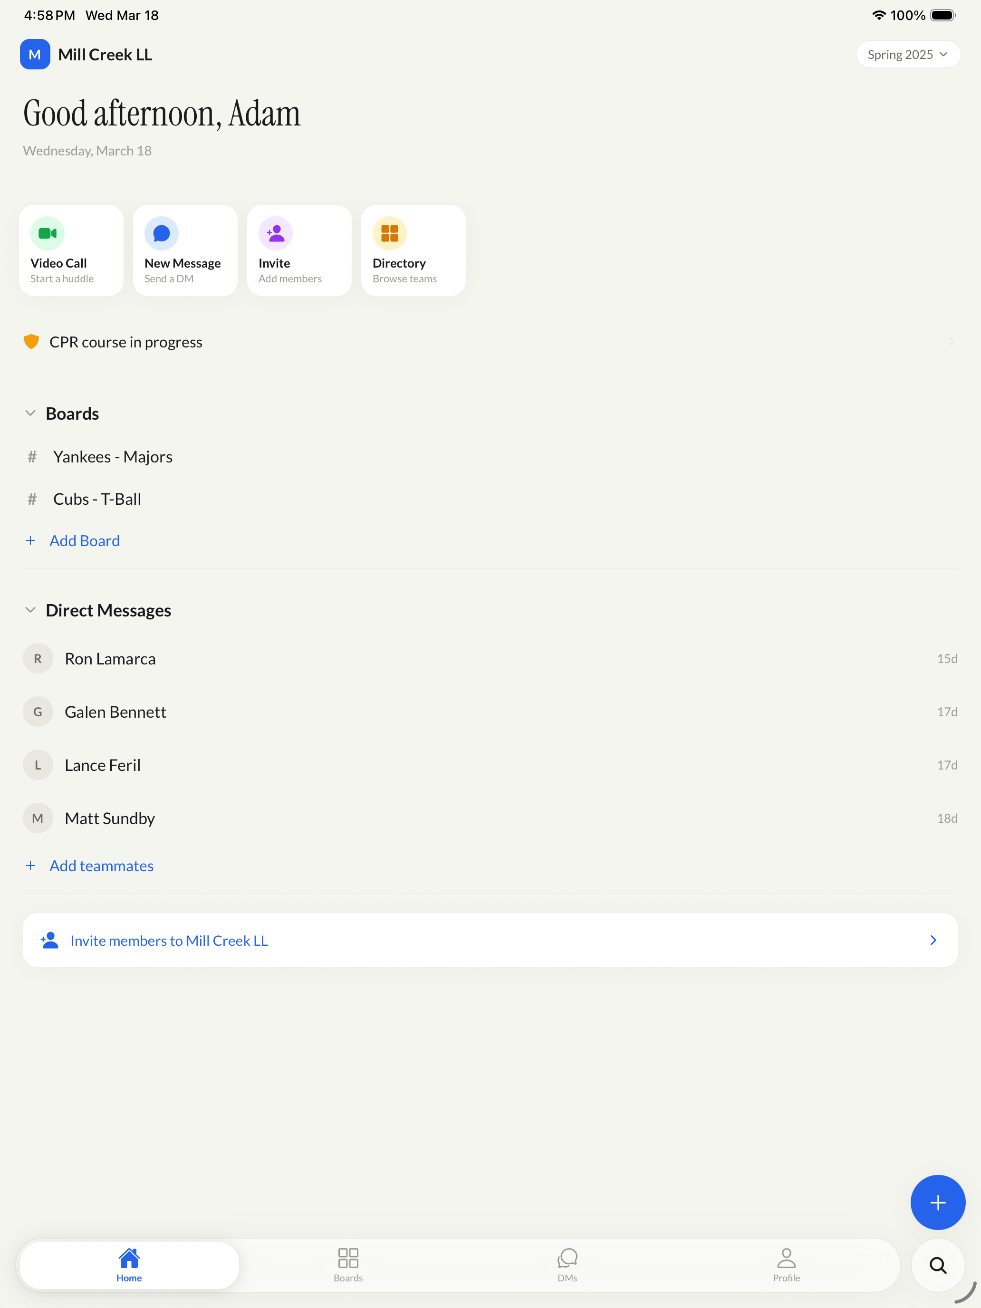Tap the plus icon next to Add teammates
This screenshot has width=981, height=1308.
pyautogui.click(x=31, y=866)
